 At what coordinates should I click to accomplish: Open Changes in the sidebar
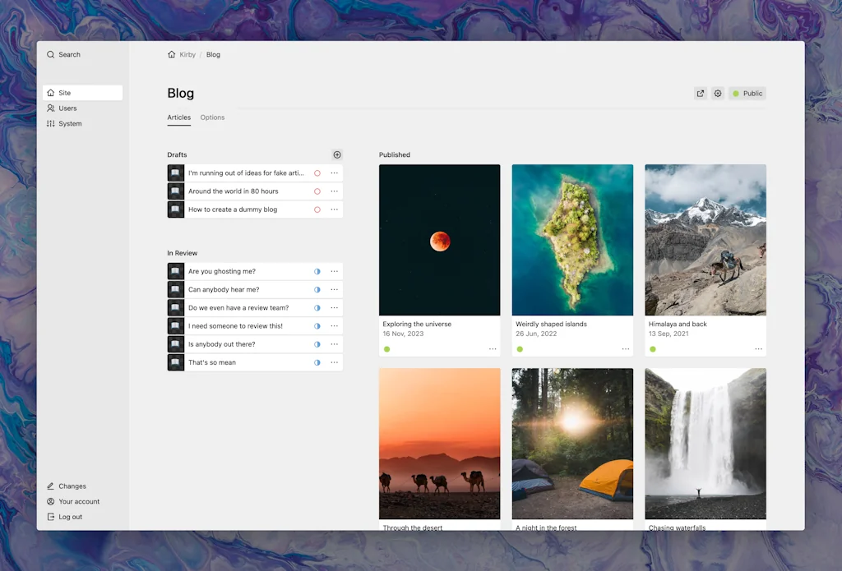pos(72,486)
